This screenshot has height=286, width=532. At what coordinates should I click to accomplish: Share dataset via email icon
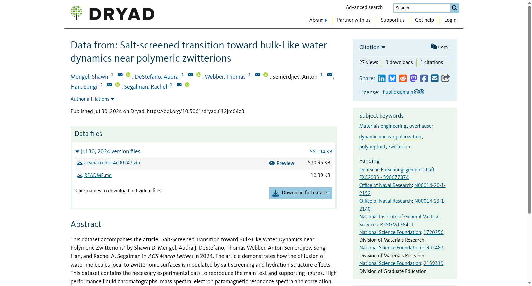pyautogui.click(x=435, y=78)
